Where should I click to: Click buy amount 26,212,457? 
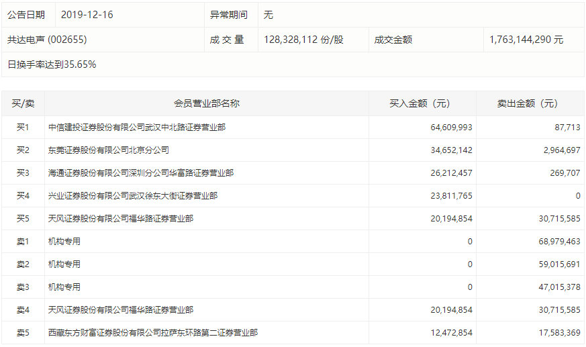coord(452,173)
